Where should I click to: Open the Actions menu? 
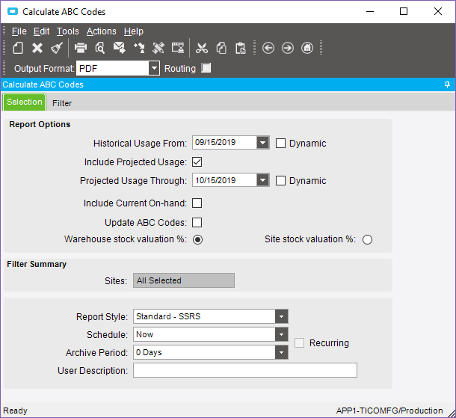pos(101,31)
